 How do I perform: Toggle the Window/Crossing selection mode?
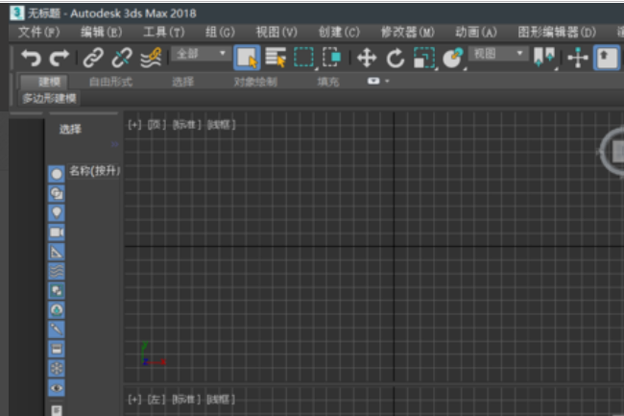click(332, 59)
